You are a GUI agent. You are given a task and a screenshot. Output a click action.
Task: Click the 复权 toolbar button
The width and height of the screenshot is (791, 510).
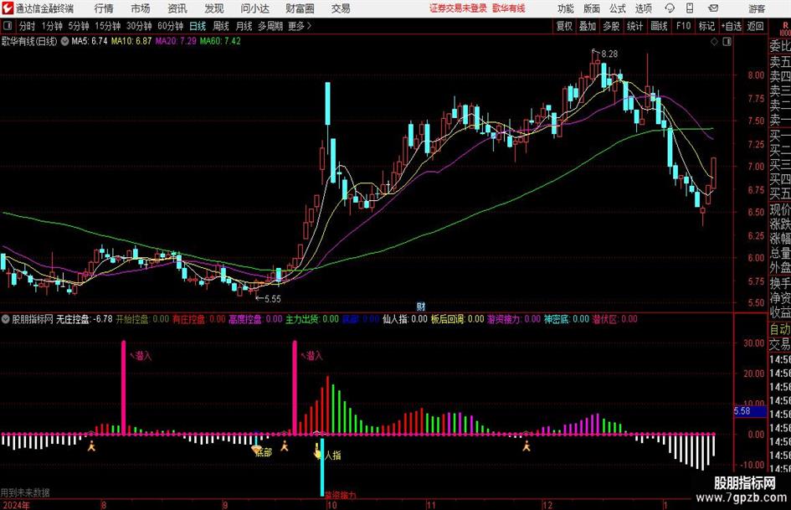coord(564,26)
